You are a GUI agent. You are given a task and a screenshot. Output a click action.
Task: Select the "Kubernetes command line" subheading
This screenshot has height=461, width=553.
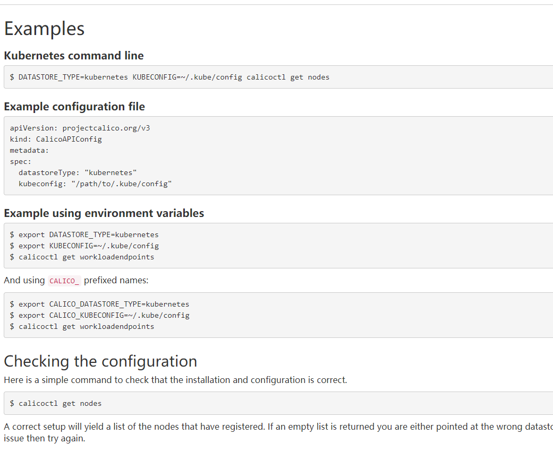pyautogui.click(x=74, y=56)
